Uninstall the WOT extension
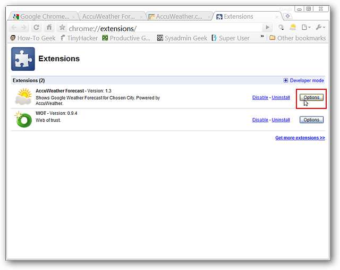Image resolution: width=340 pixels, height=270 pixels. (x=280, y=120)
